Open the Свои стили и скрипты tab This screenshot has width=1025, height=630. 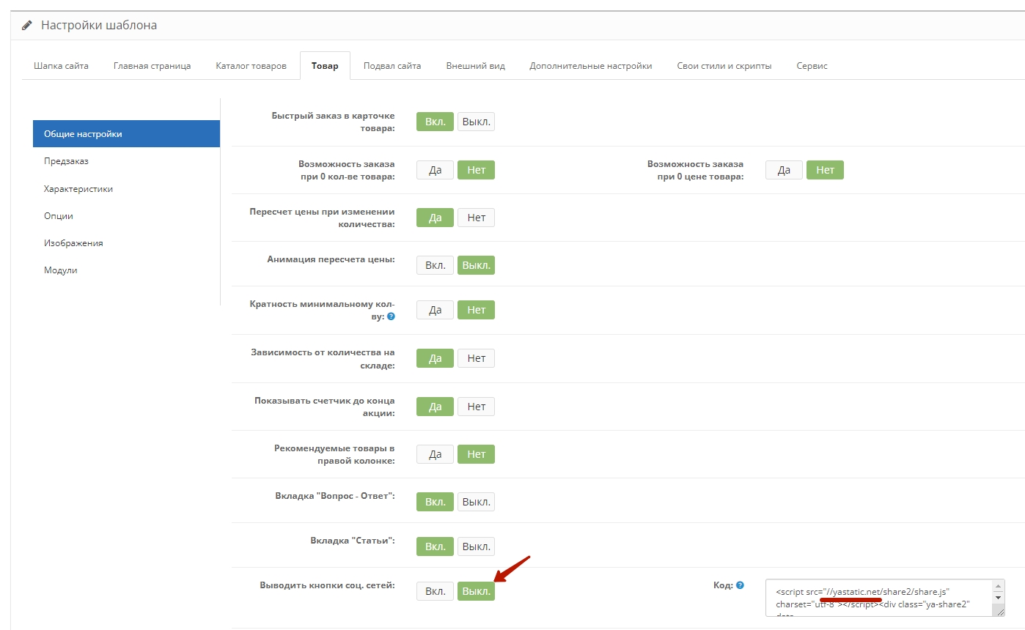(724, 66)
